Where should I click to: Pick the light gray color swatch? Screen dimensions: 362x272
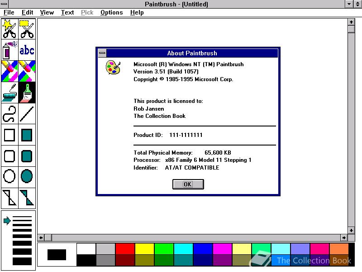(x=105, y=248)
